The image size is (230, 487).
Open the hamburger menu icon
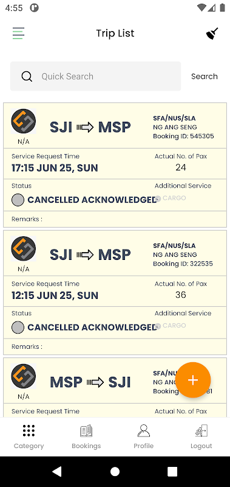(18, 33)
